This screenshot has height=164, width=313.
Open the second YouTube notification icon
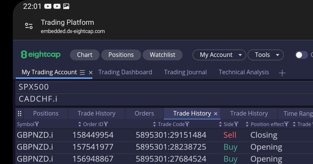[x=57, y=6]
